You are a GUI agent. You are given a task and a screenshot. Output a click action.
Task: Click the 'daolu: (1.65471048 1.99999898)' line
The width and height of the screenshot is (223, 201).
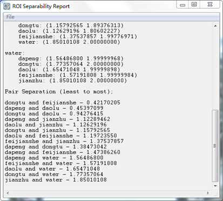pyautogui.click(x=69, y=70)
